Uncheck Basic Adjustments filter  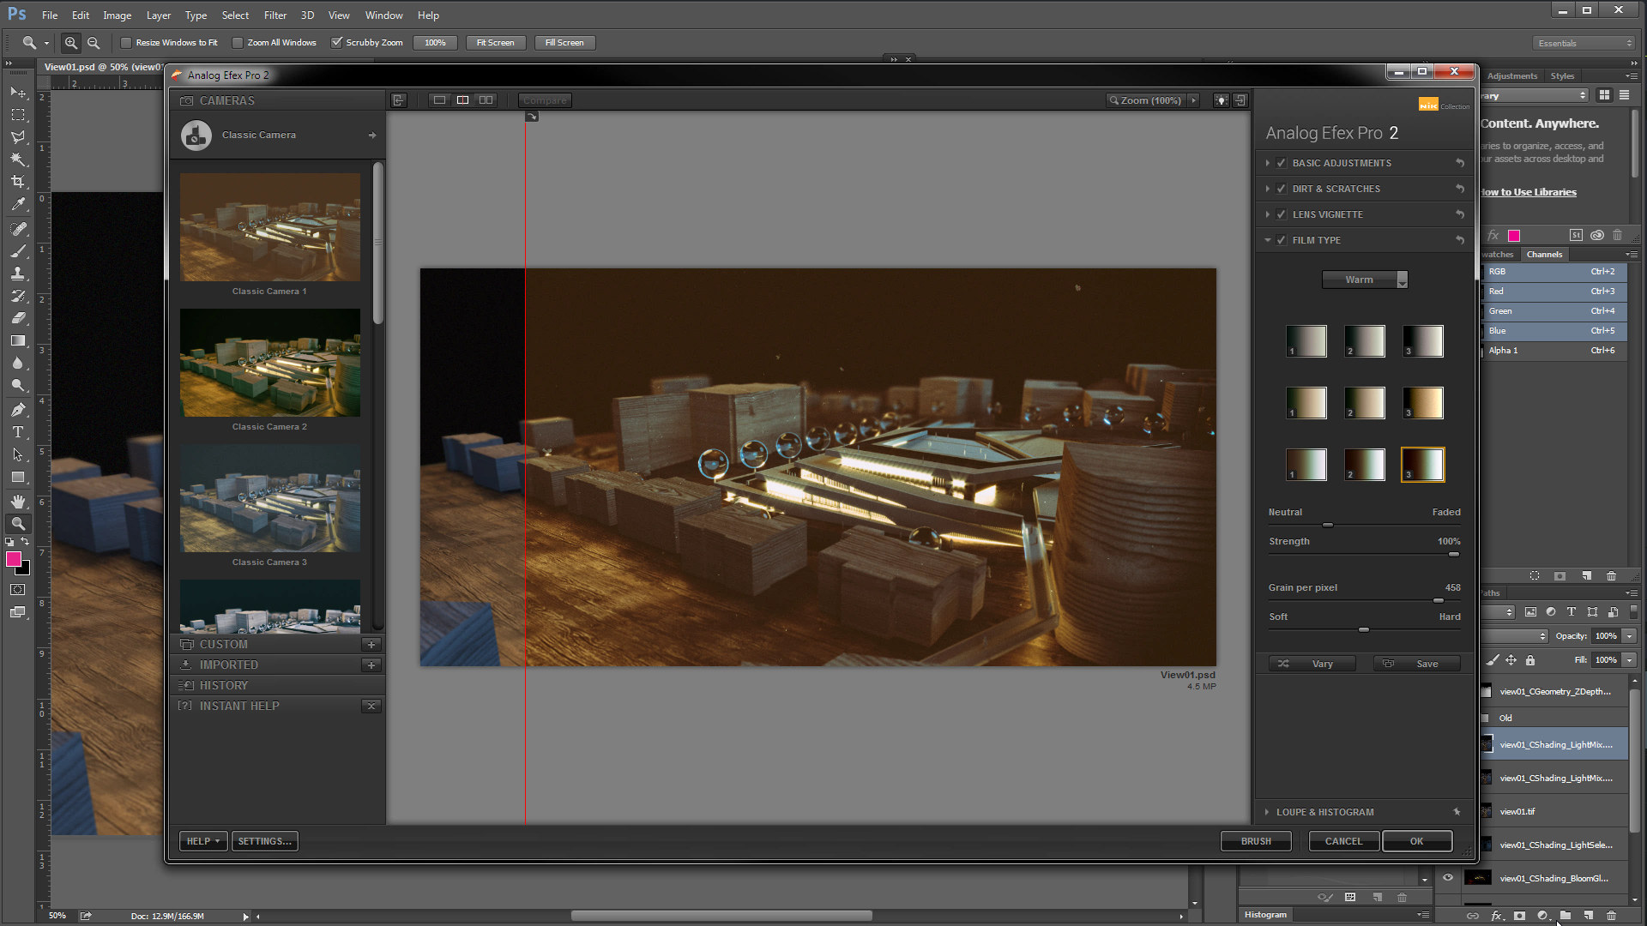coord(1282,163)
